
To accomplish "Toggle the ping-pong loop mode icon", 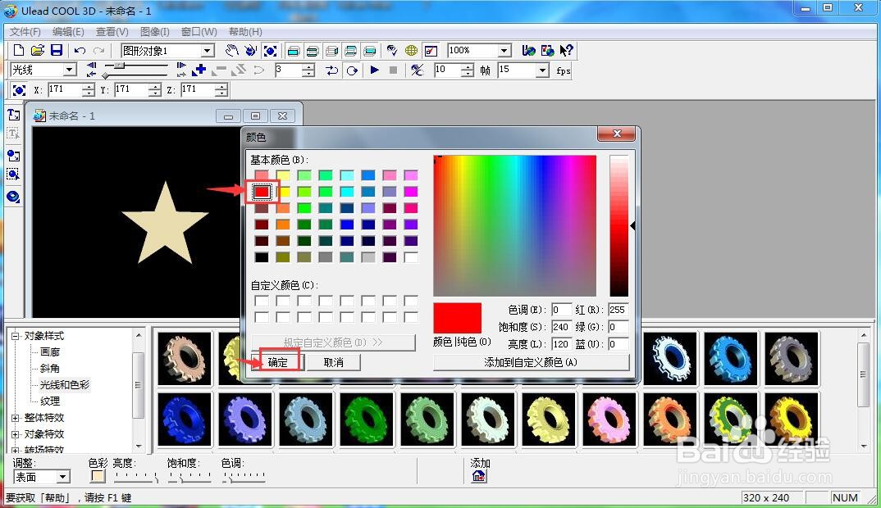I will [x=332, y=70].
